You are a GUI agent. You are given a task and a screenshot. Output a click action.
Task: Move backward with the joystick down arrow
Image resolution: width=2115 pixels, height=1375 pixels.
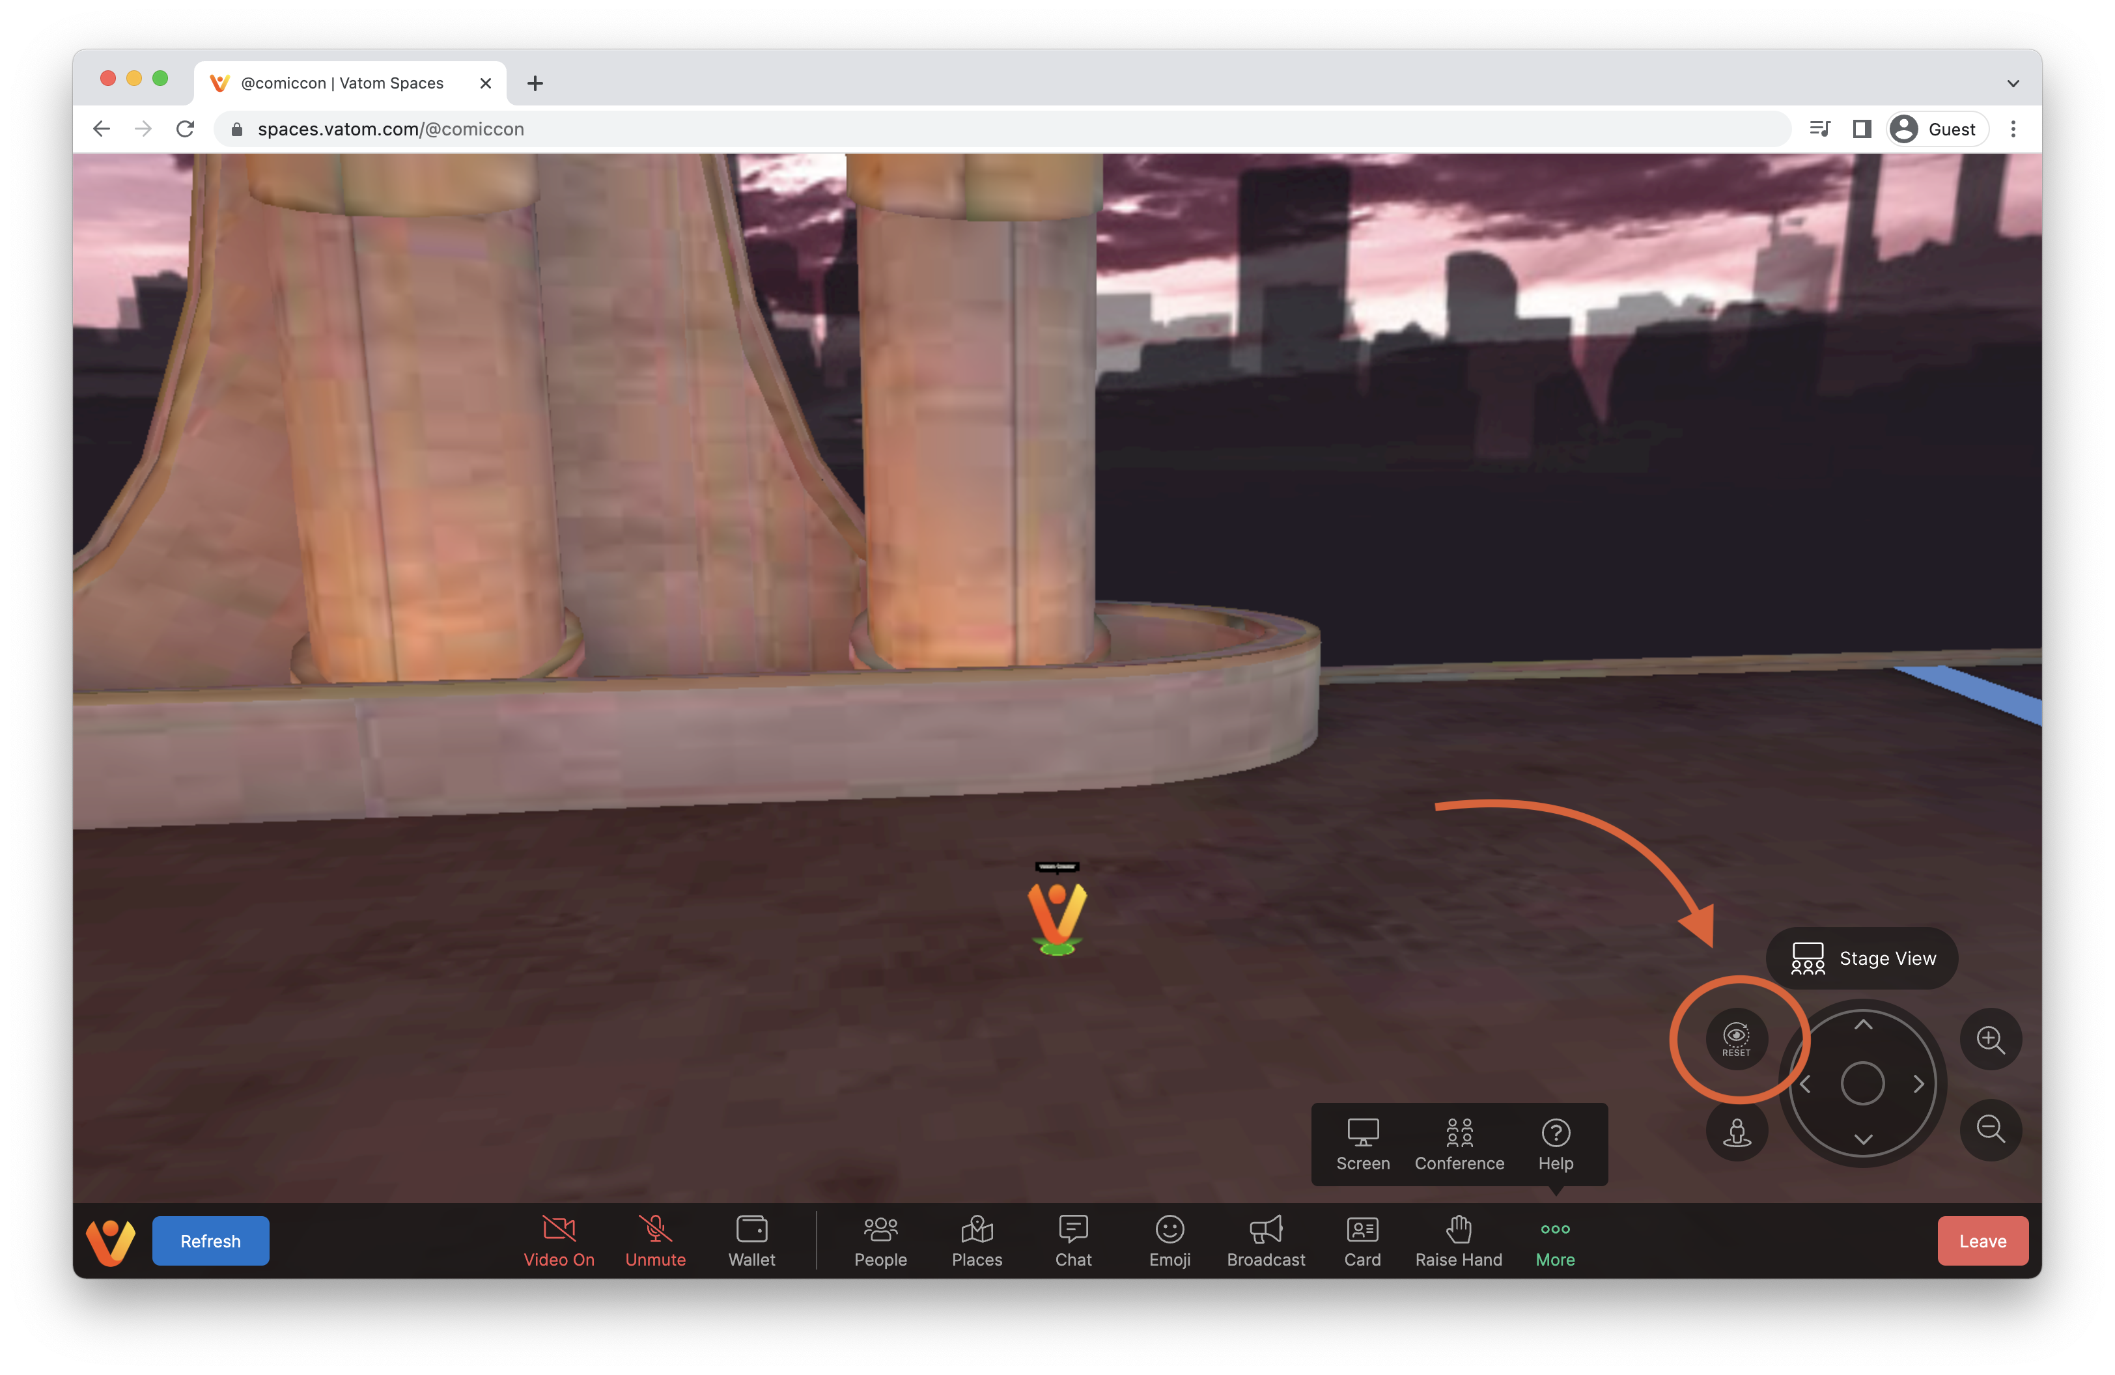(x=1864, y=1139)
